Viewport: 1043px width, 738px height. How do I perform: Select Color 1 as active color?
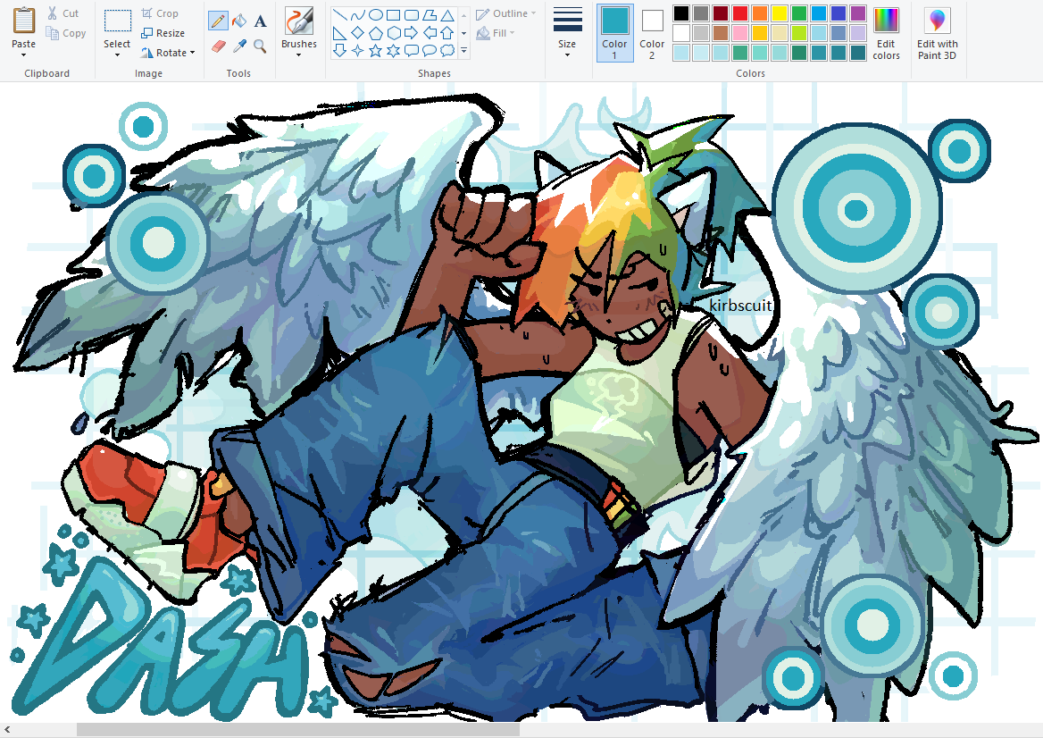click(x=614, y=33)
